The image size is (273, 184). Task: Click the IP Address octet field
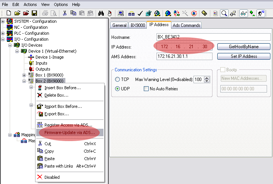point(184,47)
